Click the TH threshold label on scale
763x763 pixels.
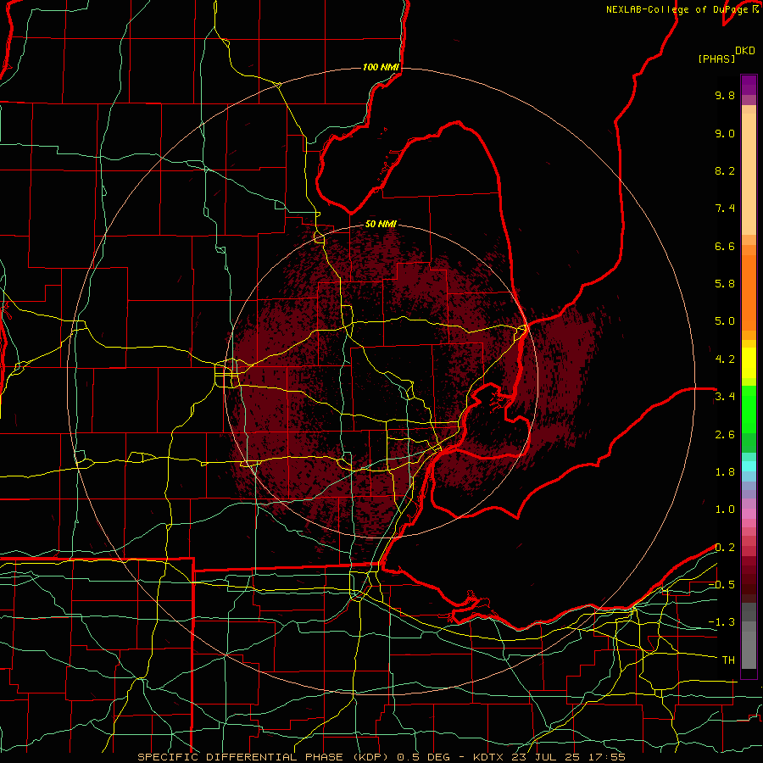click(x=728, y=660)
